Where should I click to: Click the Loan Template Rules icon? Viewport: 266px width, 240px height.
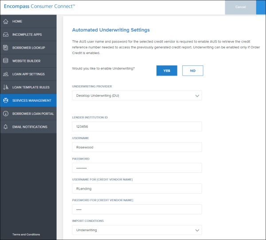pos(6,87)
